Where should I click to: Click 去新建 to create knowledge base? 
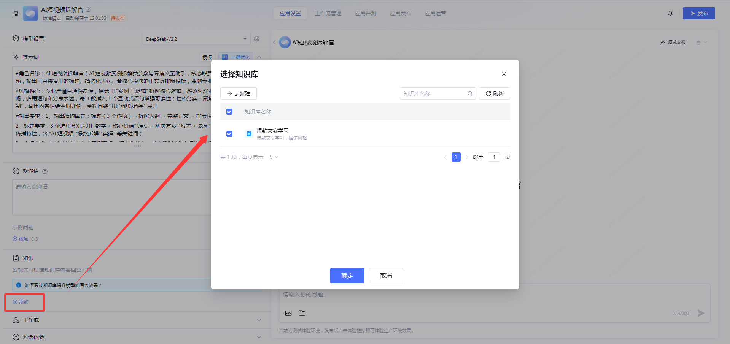(239, 94)
